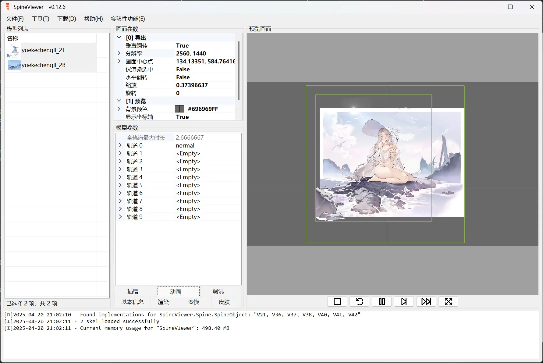Click the yuekechengll_2B model thumbnail
This screenshot has height=363, width=543.
click(x=14, y=65)
